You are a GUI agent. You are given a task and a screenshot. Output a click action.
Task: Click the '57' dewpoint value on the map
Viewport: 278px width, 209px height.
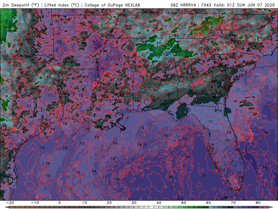tap(155, 61)
